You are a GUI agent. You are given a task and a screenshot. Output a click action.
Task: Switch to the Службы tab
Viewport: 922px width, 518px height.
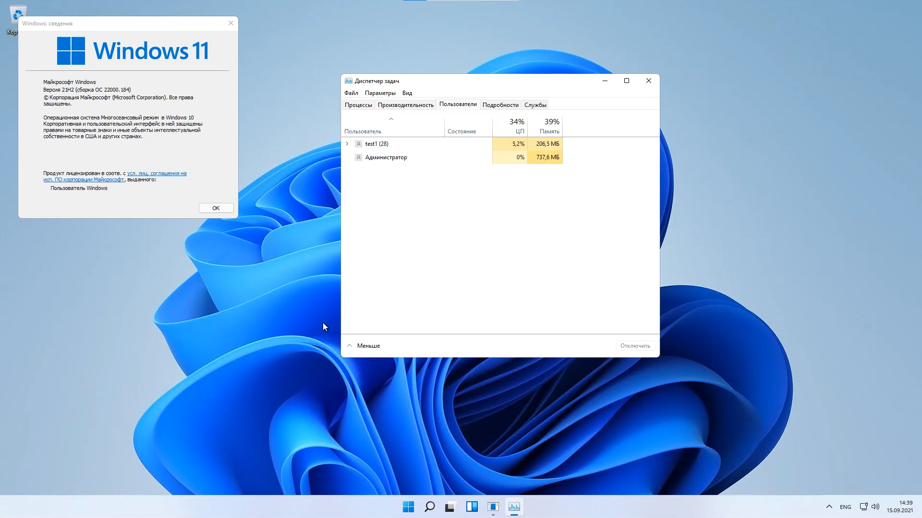535,105
